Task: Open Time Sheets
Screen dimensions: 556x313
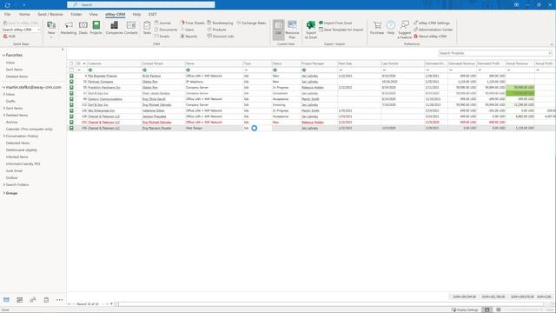Action: pos(192,23)
